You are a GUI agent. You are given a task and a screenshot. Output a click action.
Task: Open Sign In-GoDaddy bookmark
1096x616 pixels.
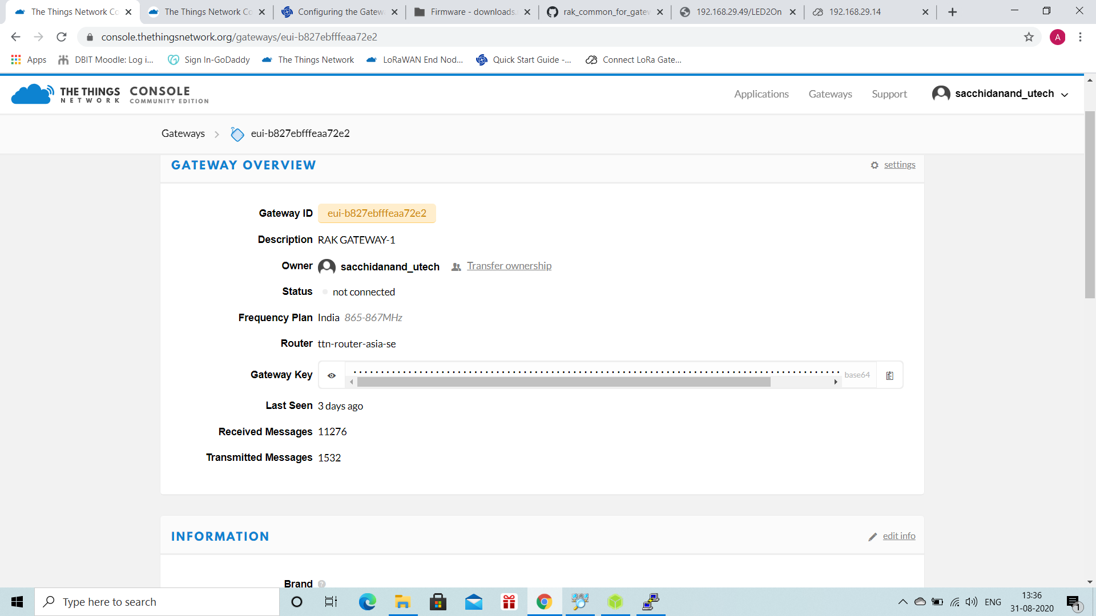[x=209, y=60]
